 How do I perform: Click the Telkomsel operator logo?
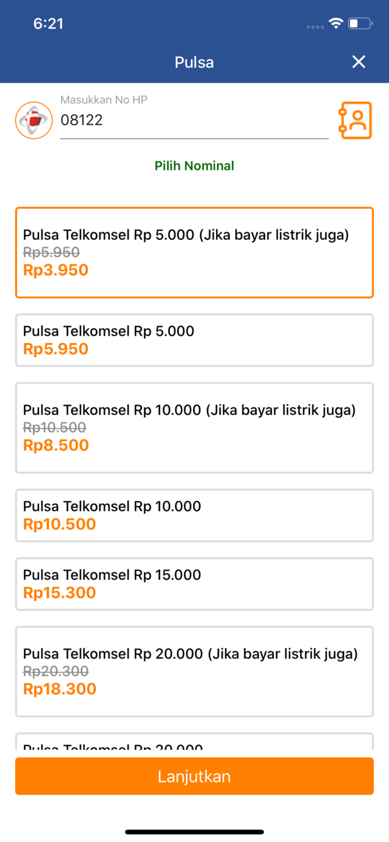pos(33,120)
